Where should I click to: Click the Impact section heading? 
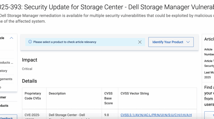tap(30, 60)
